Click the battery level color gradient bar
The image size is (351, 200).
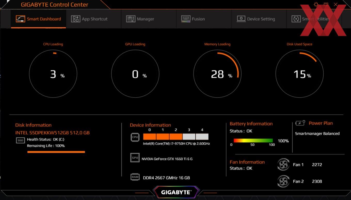coord(253,141)
